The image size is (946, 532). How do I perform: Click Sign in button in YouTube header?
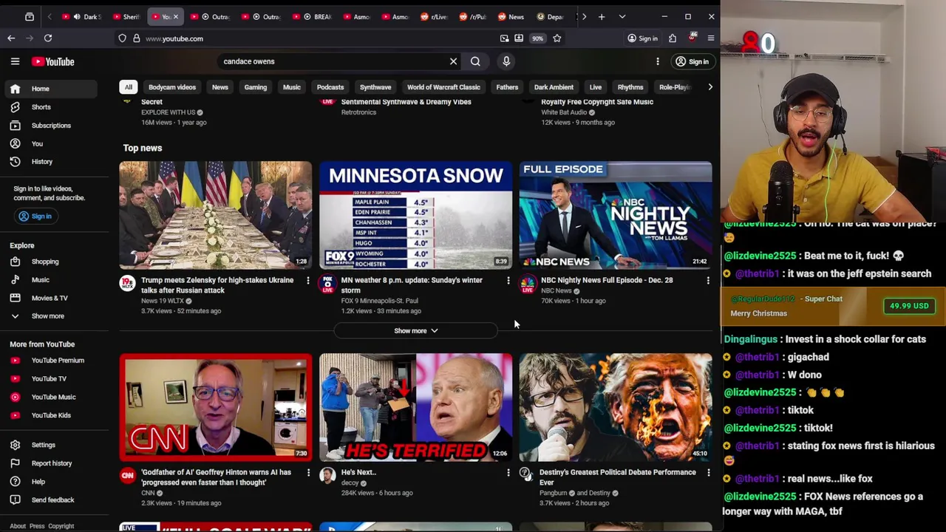[x=692, y=61]
